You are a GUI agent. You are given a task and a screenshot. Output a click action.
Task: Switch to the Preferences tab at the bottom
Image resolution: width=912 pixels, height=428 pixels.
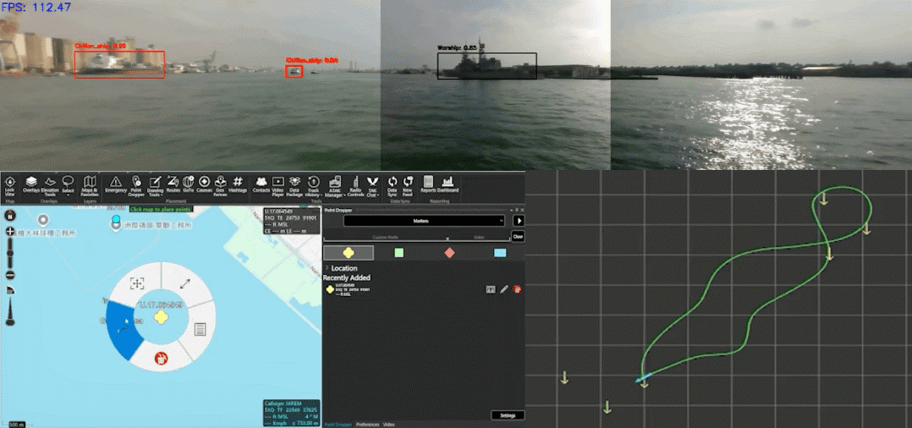[x=367, y=424]
